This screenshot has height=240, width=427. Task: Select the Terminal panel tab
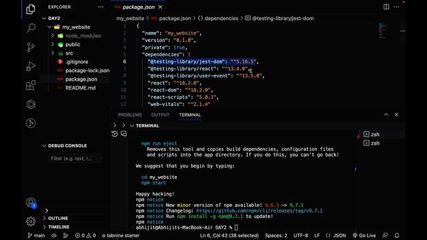(189, 115)
